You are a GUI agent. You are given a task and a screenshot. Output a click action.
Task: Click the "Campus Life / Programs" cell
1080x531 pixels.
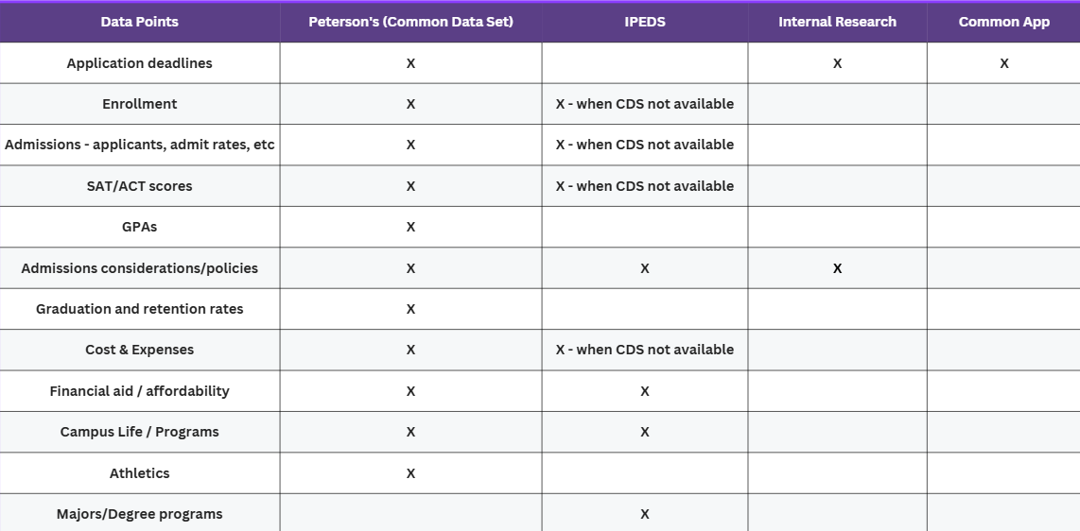[x=139, y=432]
